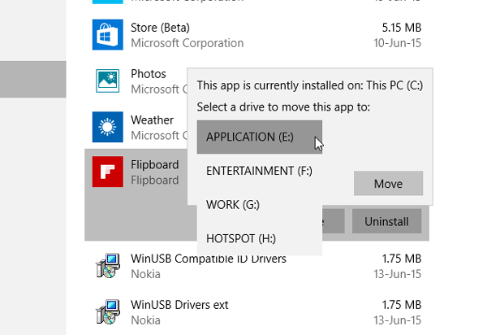The width and height of the screenshot is (487, 335).
Task: Click the red Flipboard app icon
Action: [107, 172]
